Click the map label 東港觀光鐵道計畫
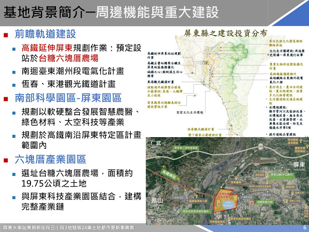This screenshot has height=232, width=309. pos(161,82)
